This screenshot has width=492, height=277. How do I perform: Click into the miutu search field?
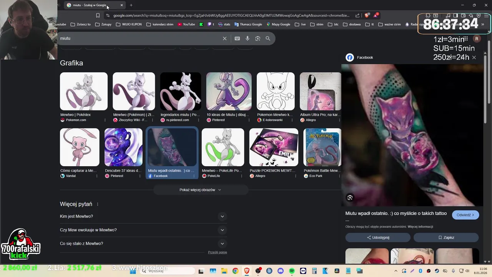140,38
